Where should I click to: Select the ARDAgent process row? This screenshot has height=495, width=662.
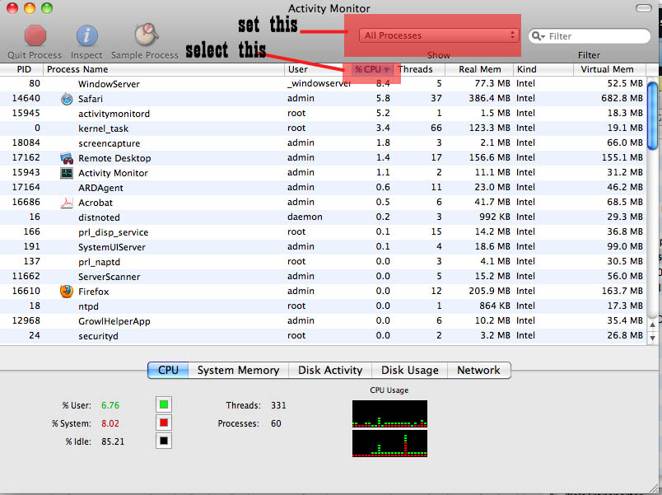(323, 187)
